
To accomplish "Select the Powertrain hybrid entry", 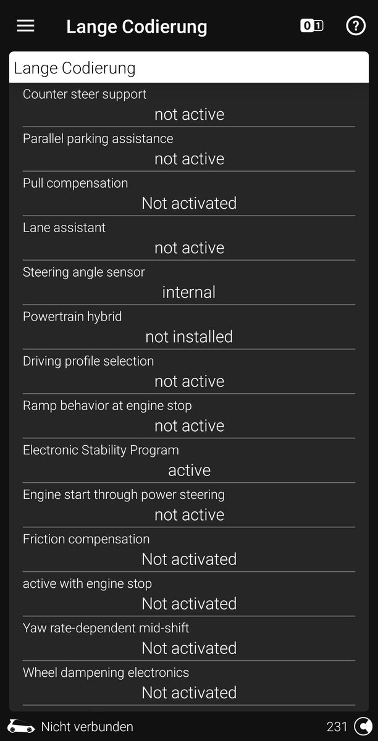I will [x=189, y=327].
